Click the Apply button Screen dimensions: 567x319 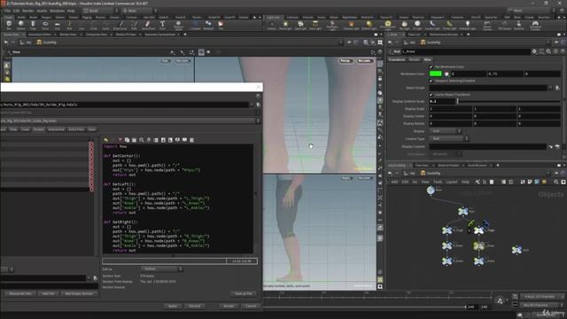[x=173, y=306]
